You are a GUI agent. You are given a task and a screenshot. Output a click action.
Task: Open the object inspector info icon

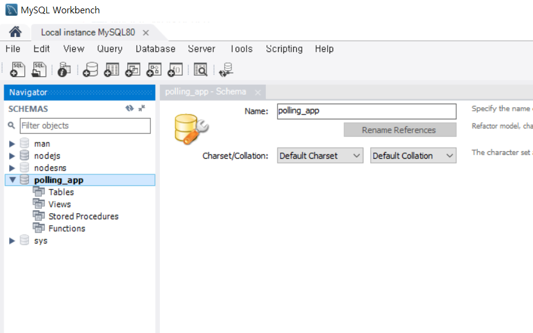click(x=64, y=69)
